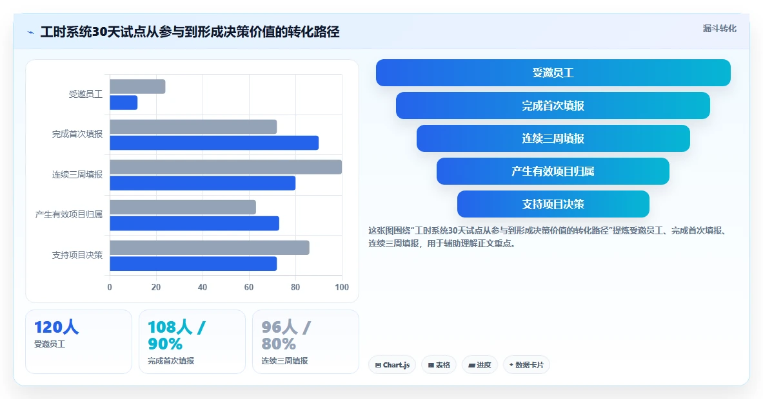This screenshot has width=763, height=399.
Task: Click the 40 tick on the x-axis
Action: (x=203, y=288)
